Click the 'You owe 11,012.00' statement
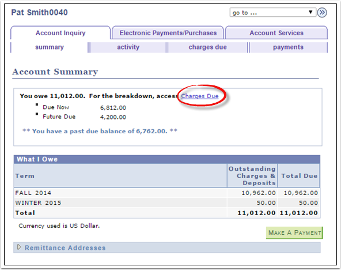The image size is (341, 270). coord(52,96)
